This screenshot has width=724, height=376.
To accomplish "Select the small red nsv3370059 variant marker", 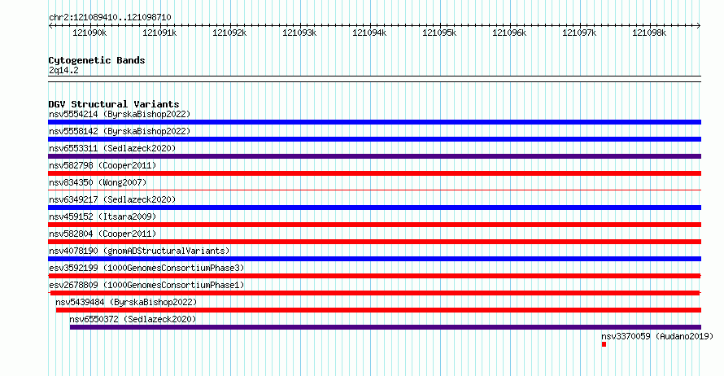I will point(604,344).
